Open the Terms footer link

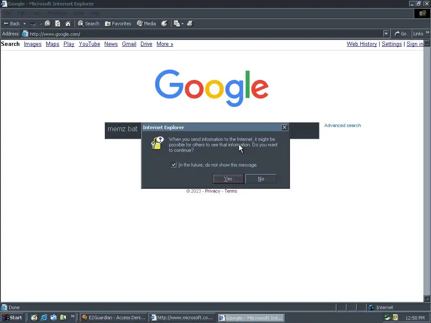pyautogui.click(x=231, y=191)
